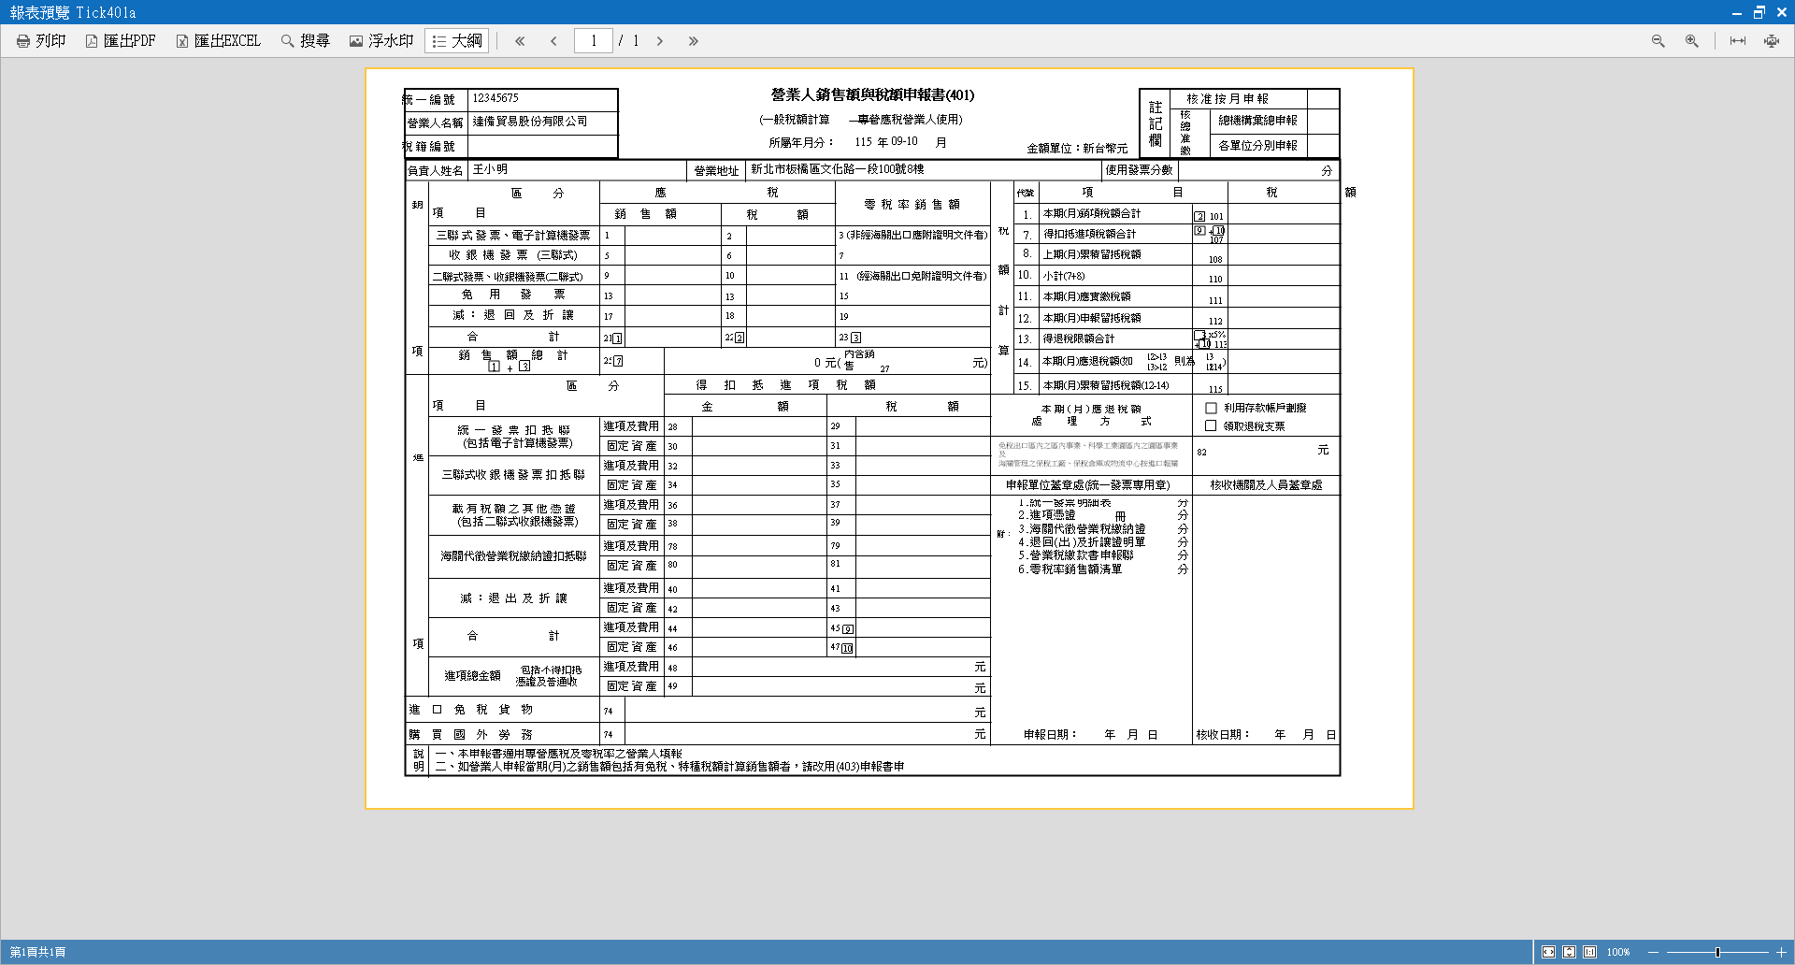
Task: Fit width using the status bar icon
Action: (1549, 952)
